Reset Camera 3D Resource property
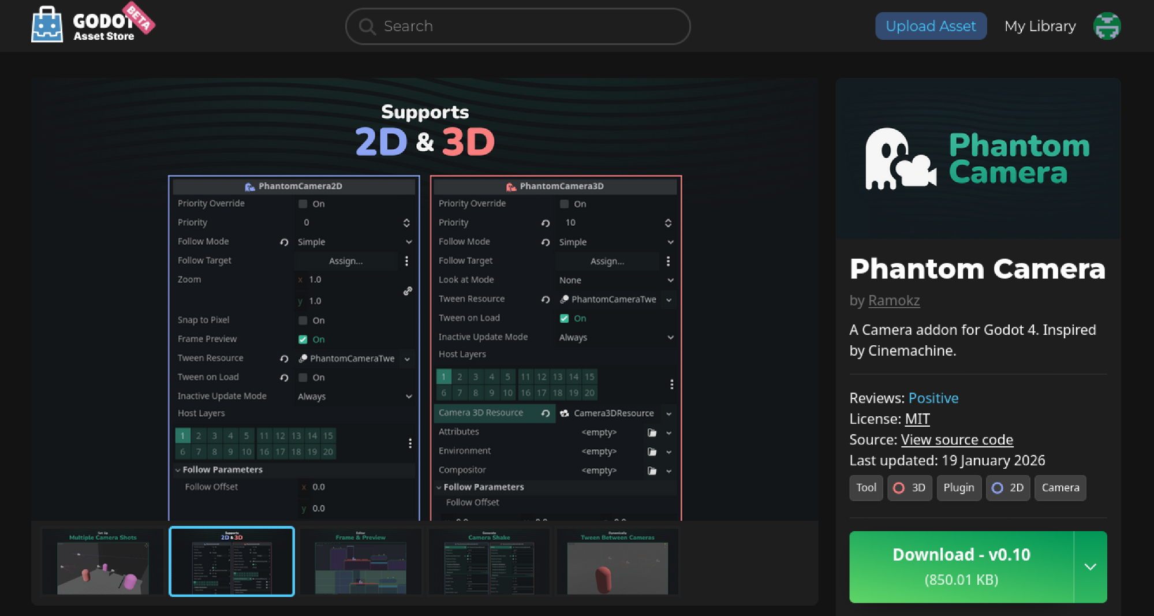1154x616 pixels. 546,413
